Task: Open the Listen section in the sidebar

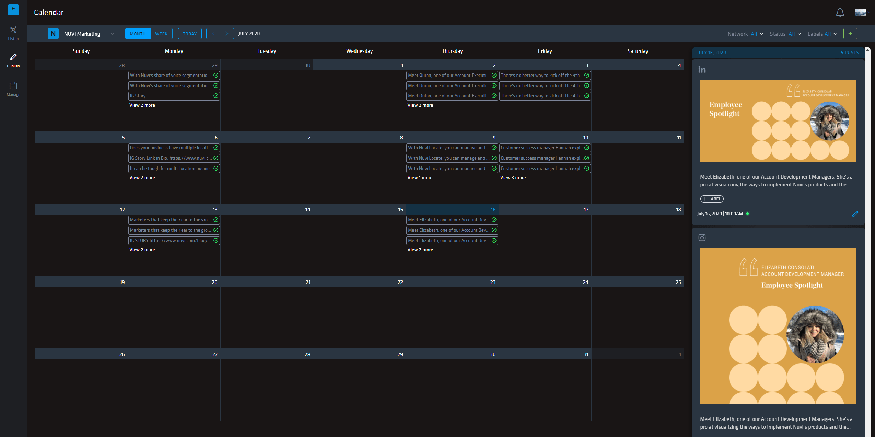Action: [x=13, y=33]
